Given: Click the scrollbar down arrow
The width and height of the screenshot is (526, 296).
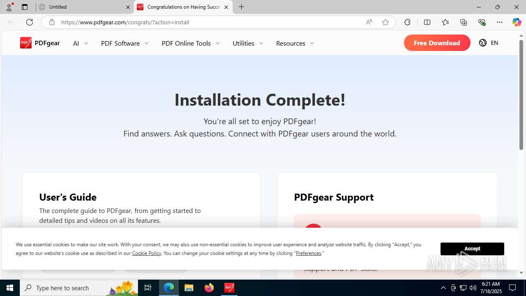Looking at the screenshot, I should point(521,273).
